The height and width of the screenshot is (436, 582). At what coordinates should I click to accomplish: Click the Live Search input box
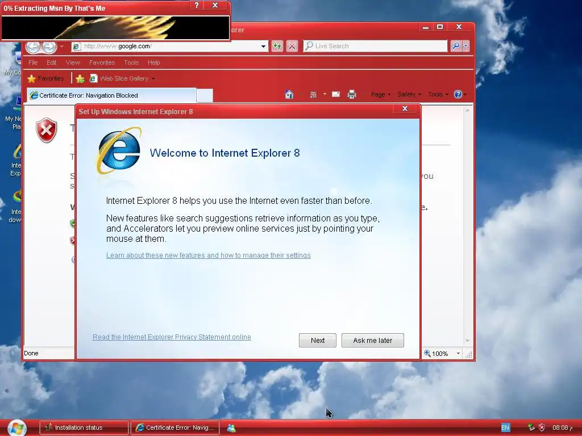tap(376, 46)
